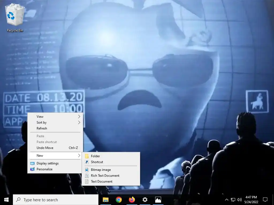Create a new Bitmap image
Viewport: 274px width, 205px height.
pos(111,169)
